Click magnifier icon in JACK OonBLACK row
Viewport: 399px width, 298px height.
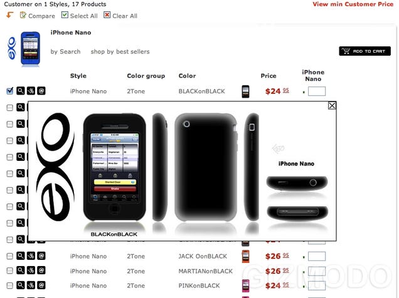click(x=21, y=255)
